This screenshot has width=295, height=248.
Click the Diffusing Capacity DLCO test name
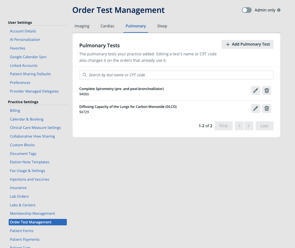128,107
